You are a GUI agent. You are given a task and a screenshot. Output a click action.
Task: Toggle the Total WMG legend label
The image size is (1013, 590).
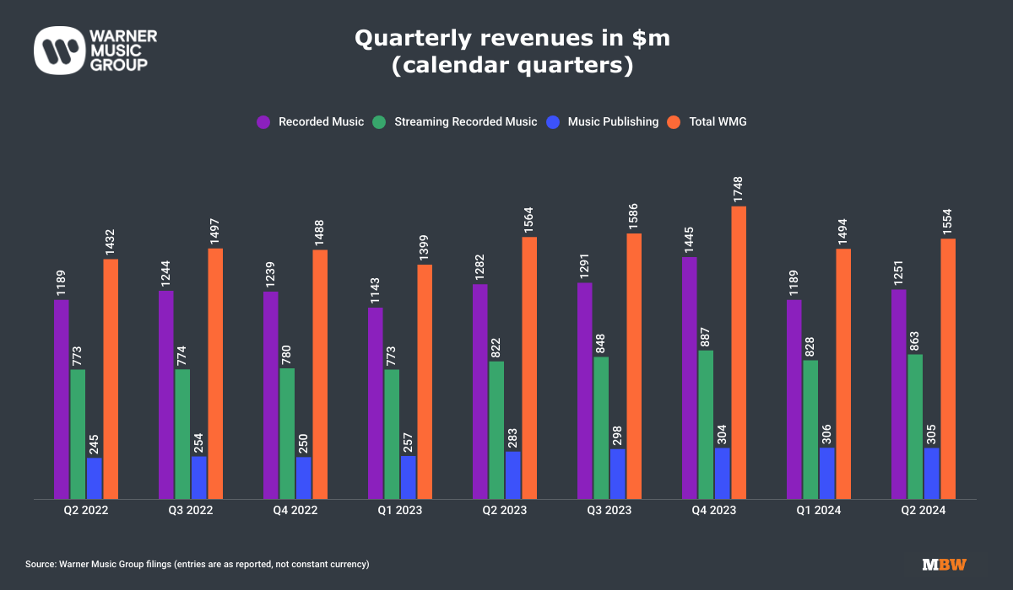(x=718, y=121)
